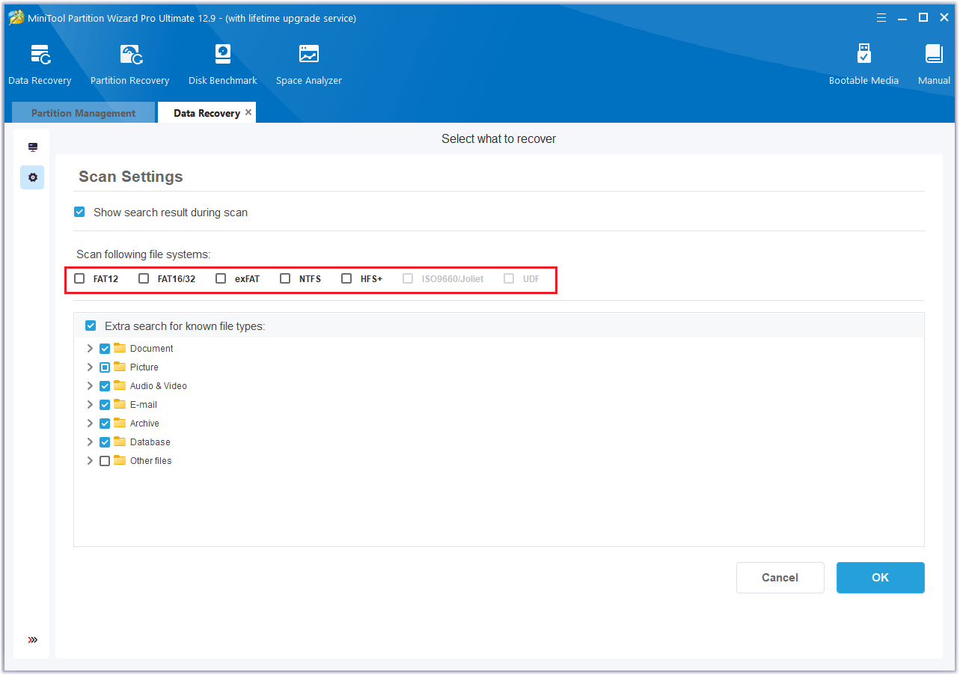960x675 pixels.
Task: Close the Data Recovery tab
Action: (x=248, y=112)
